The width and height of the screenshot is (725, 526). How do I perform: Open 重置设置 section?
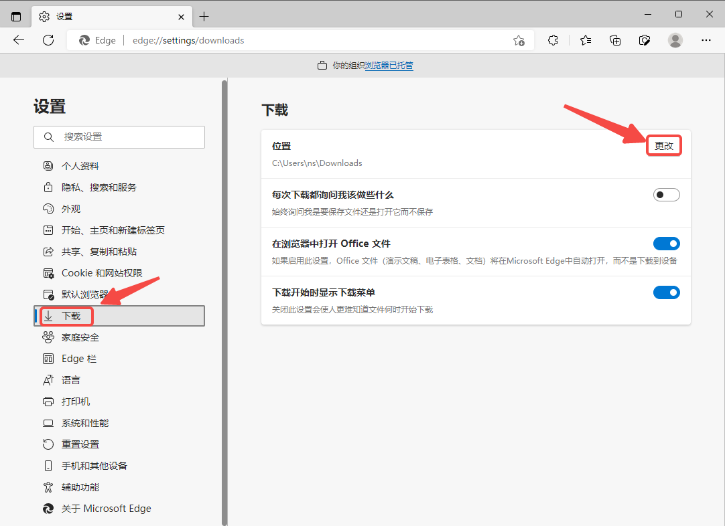[119, 444]
